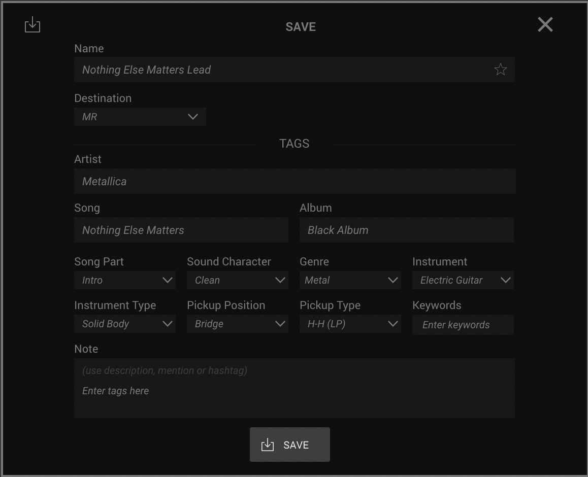Viewport: 588px width, 477px height.
Task: Click the Keywords input field
Action: click(x=463, y=325)
